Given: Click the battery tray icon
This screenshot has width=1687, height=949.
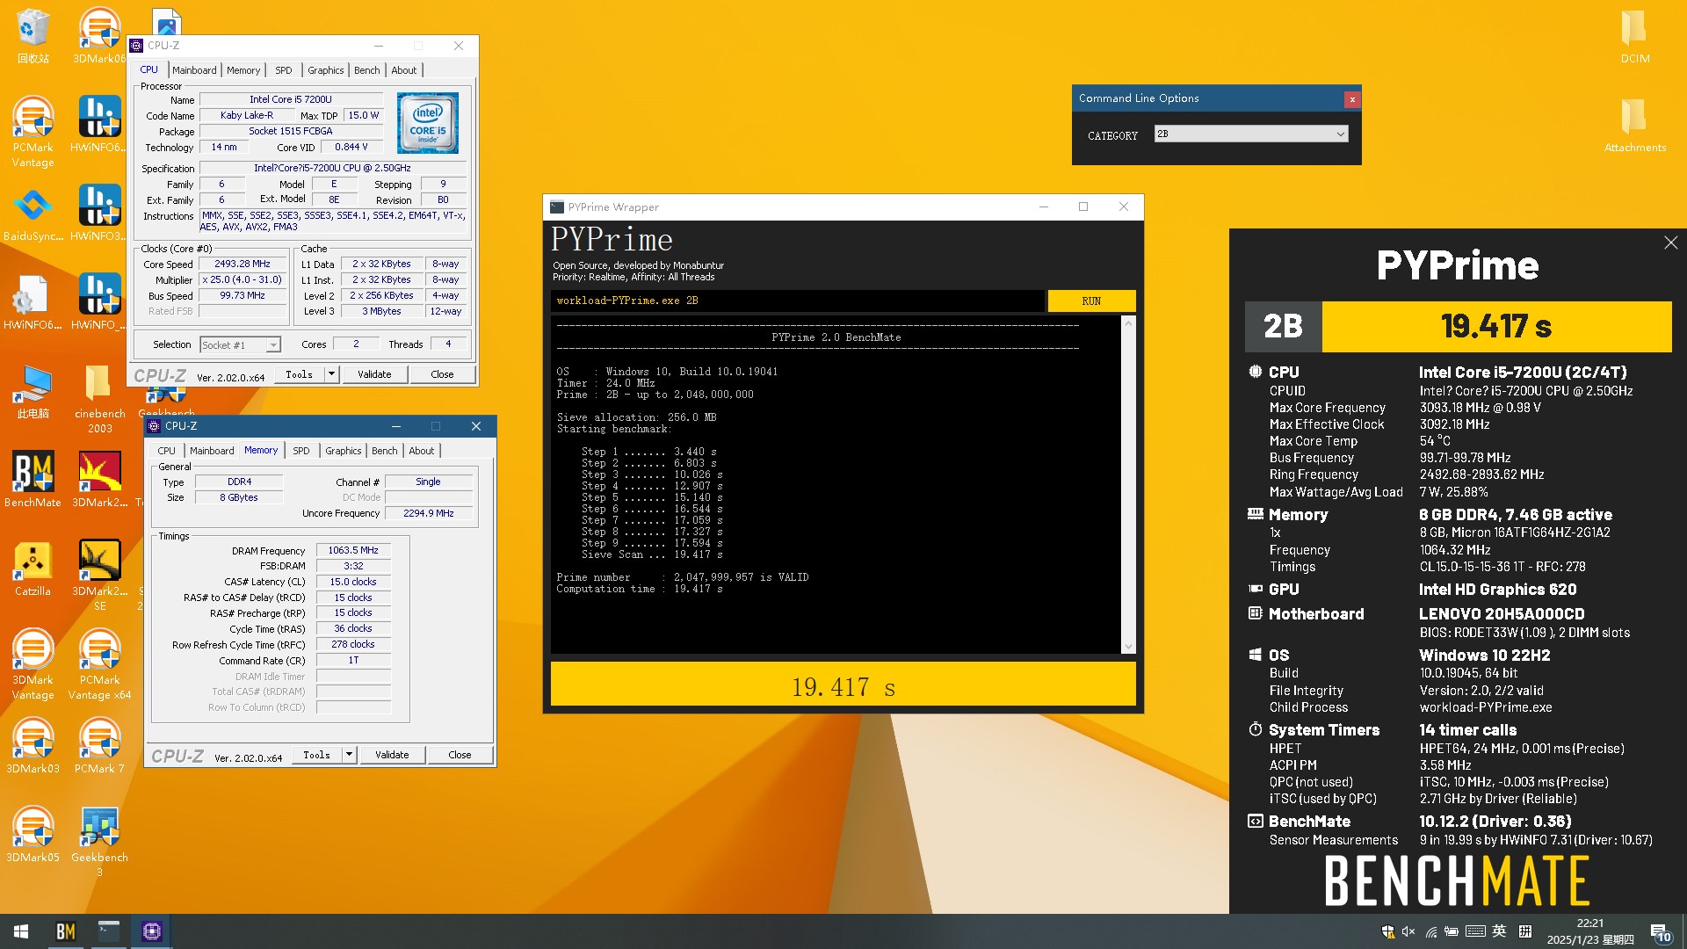Looking at the screenshot, I should (1452, 931).
